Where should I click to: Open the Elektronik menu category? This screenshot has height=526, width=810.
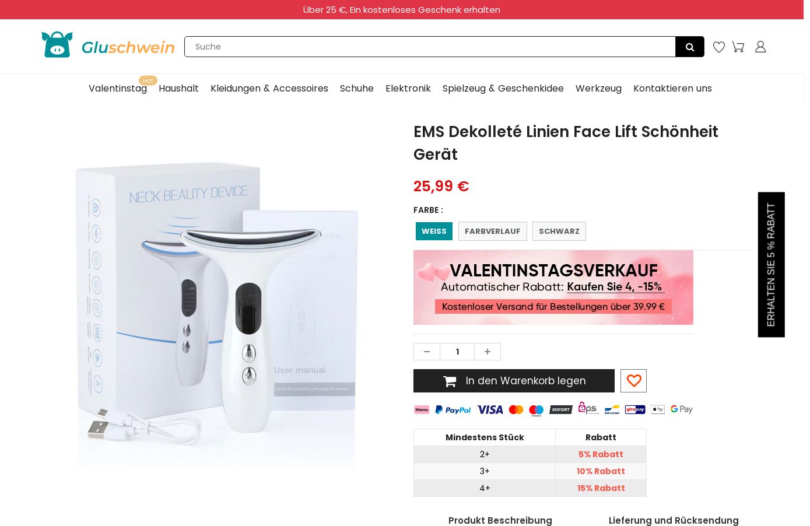[408, 89]
